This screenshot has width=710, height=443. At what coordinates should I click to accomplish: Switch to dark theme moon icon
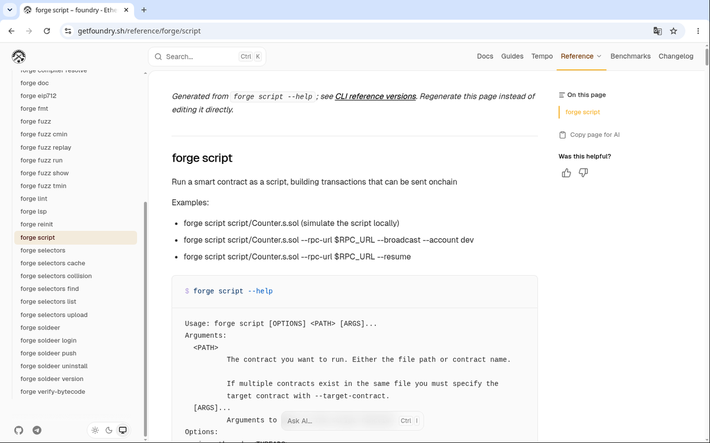click(x=109, y=430)
